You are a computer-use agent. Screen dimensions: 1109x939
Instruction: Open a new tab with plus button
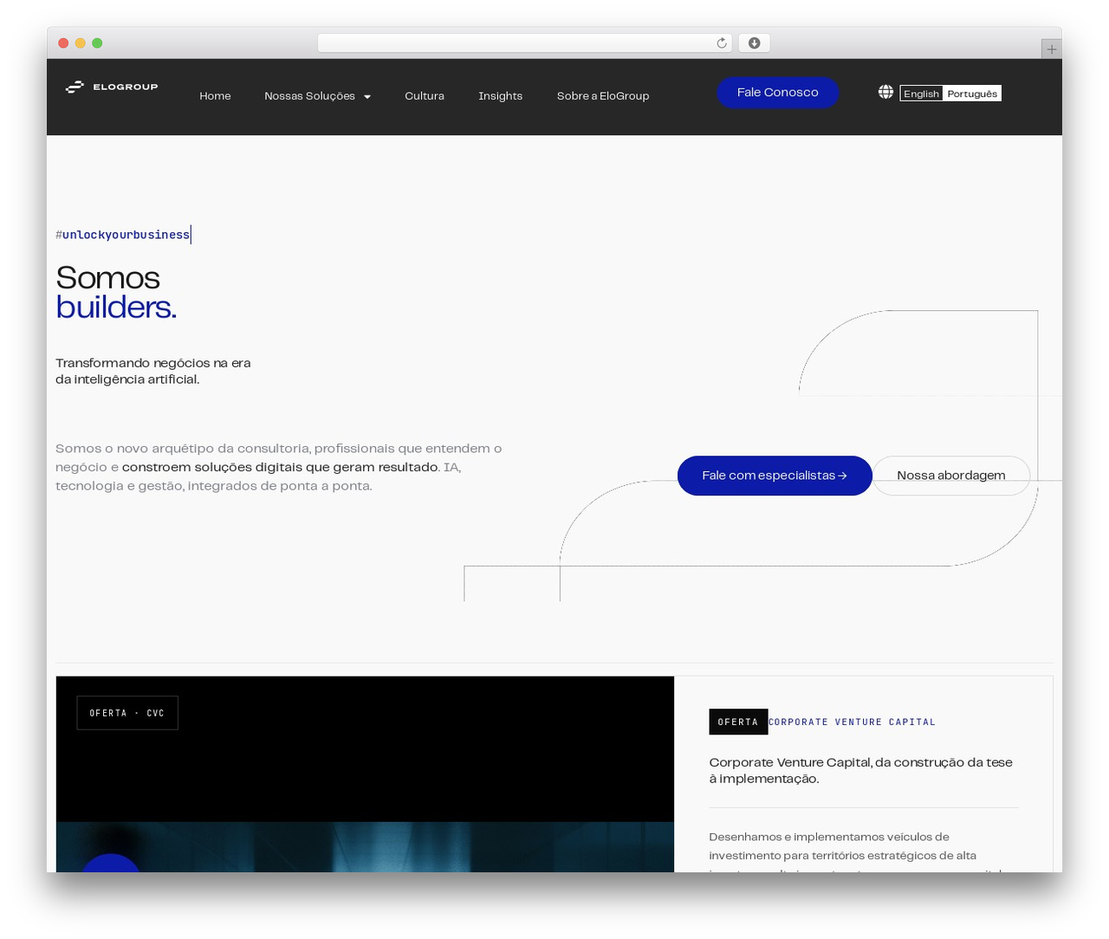coord(1051,49)
